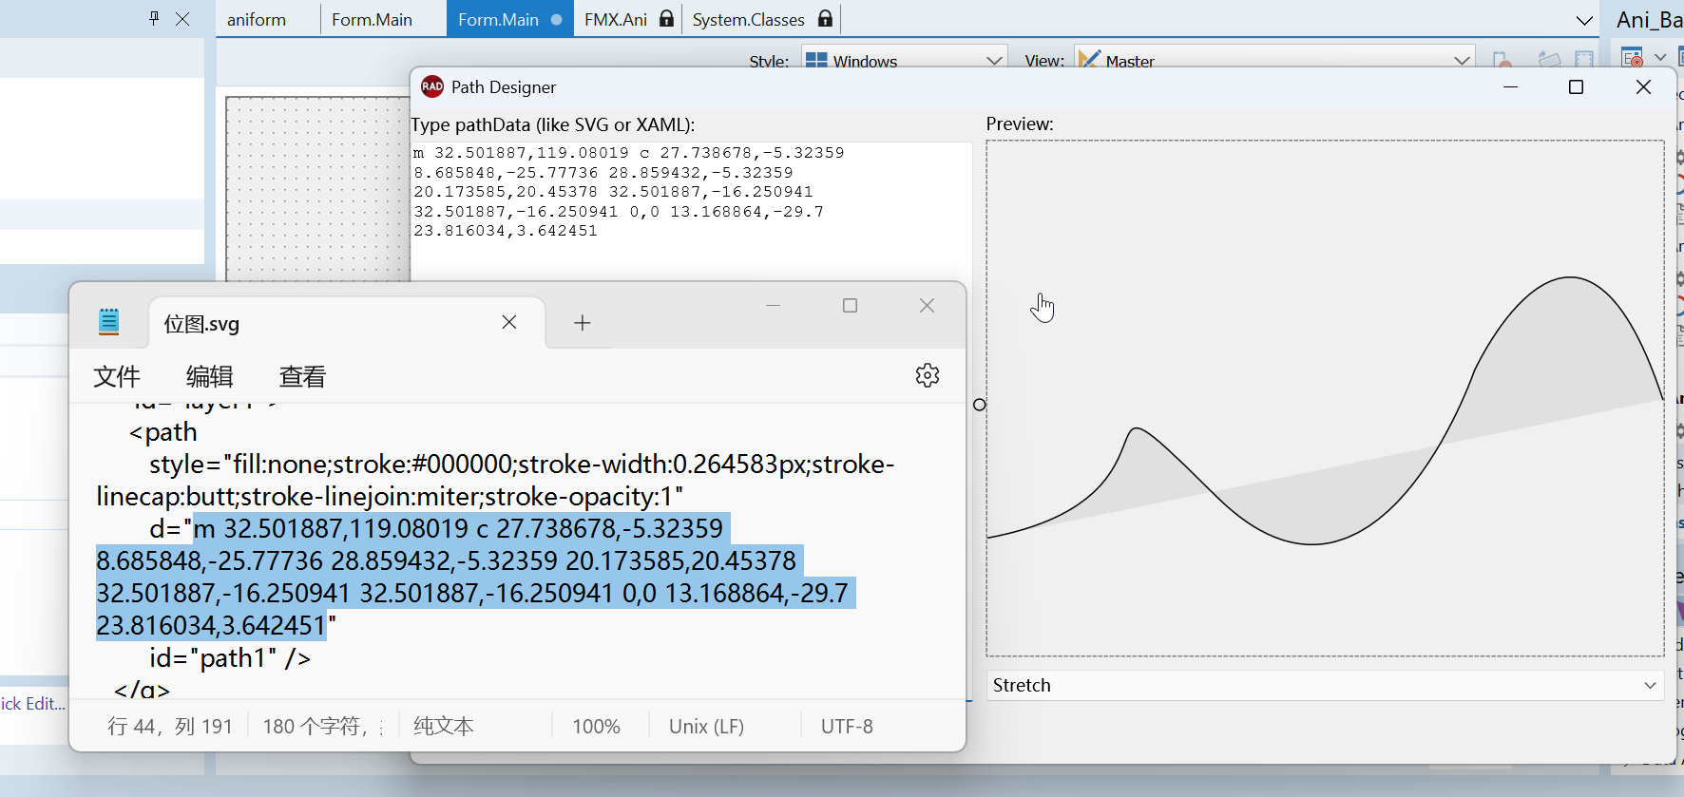The width and height of the screenshot is (1684, 797).
Task: Click the selected path data text in Notepad
Action: (475, 577)
